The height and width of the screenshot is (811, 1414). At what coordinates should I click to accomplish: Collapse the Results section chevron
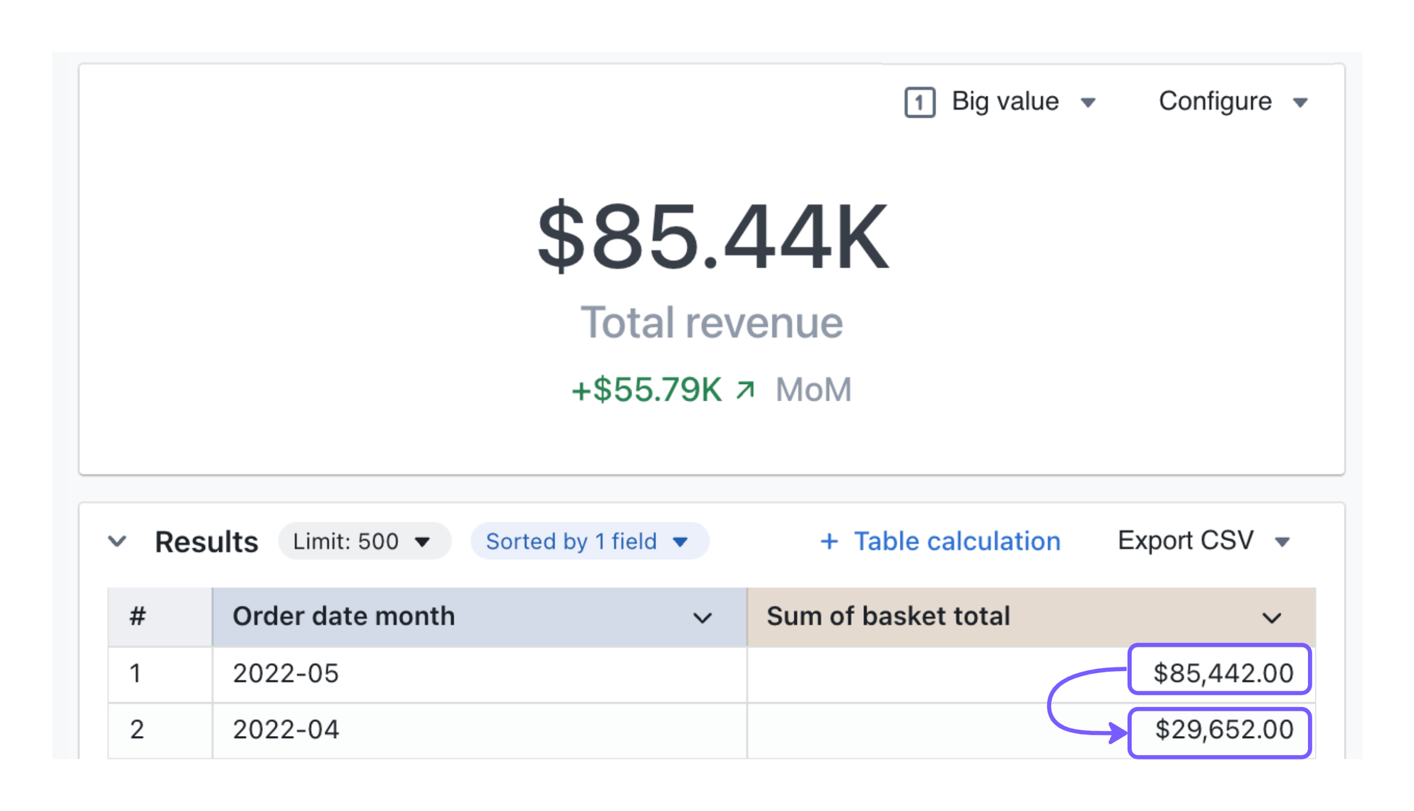pyautogui.click(x=117, y=542)
